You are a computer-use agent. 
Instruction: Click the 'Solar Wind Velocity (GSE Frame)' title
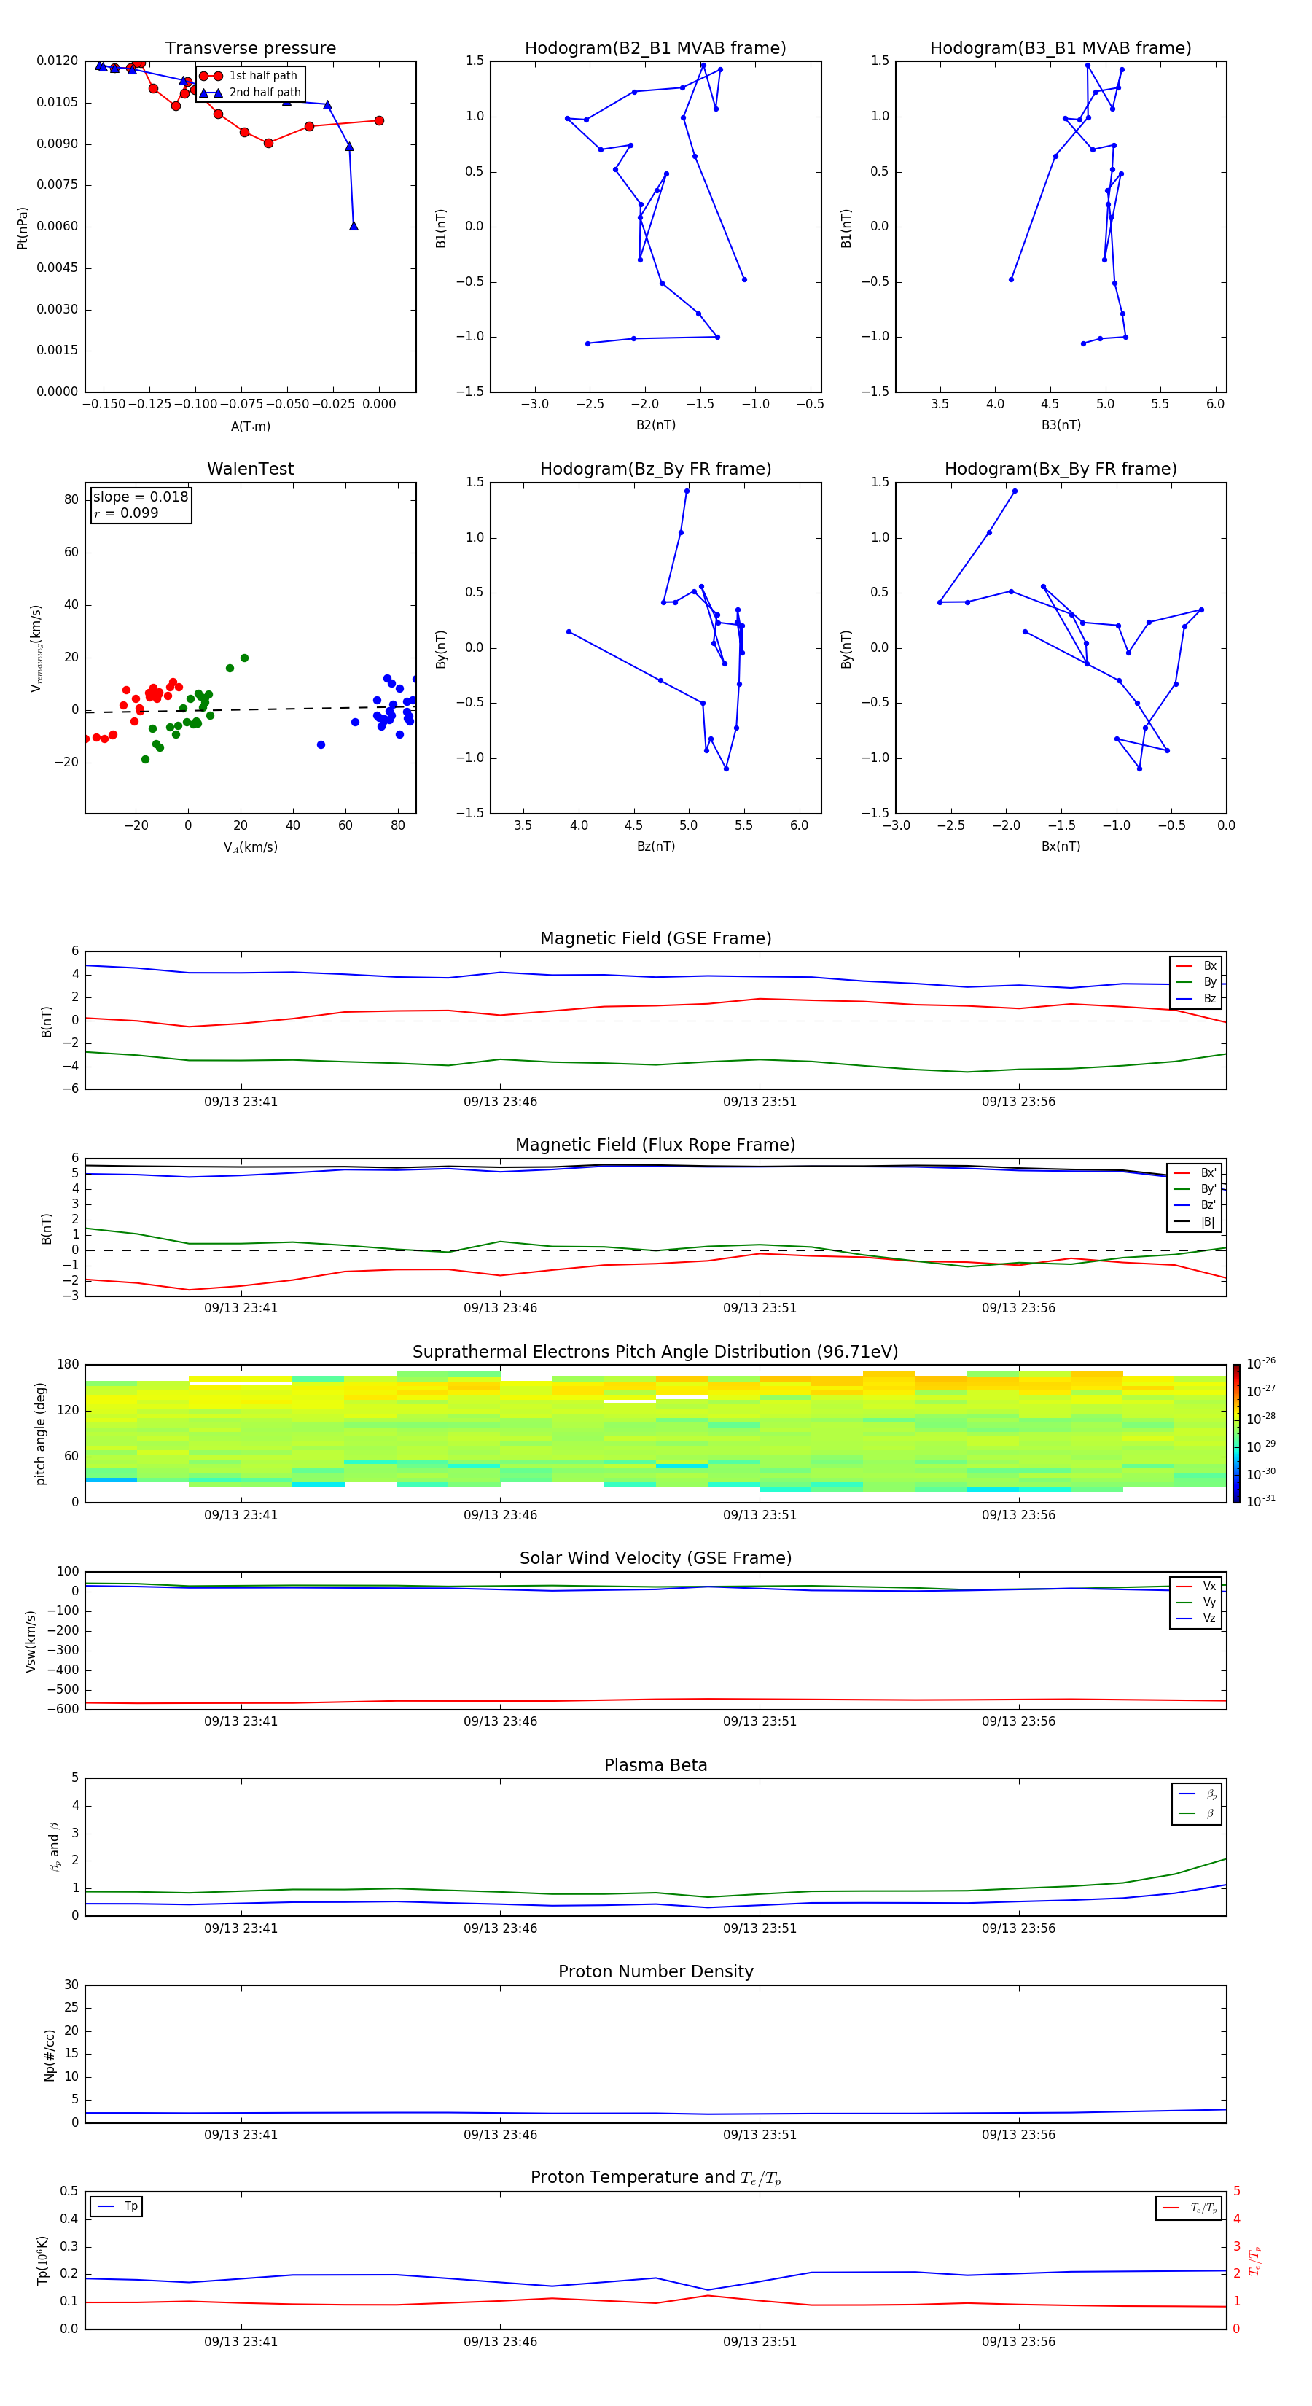655,1558
